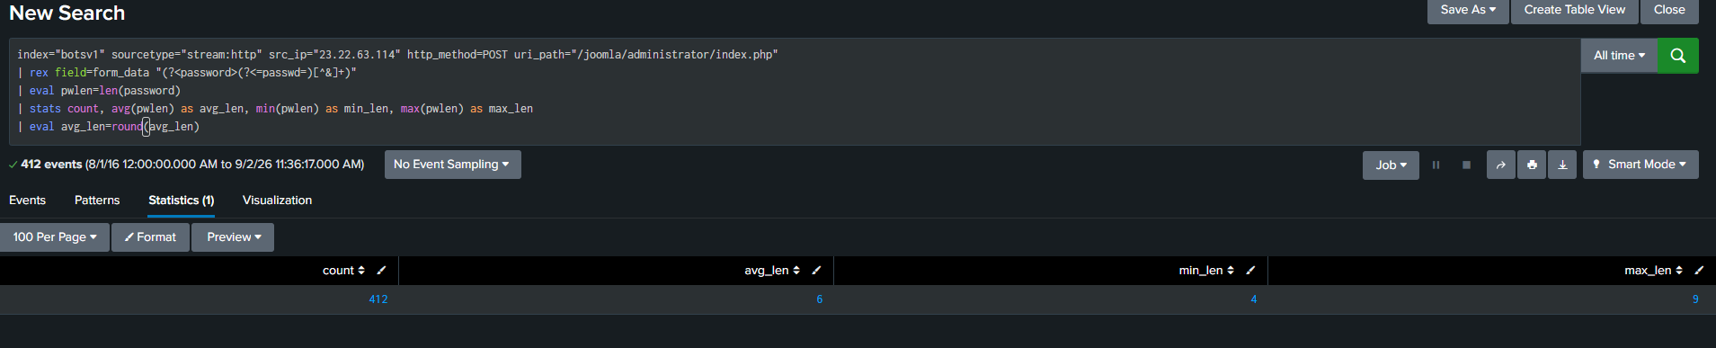Edit the count column with pencil icon
Viewport: 1716px width, 348px height.
(381, 271)
